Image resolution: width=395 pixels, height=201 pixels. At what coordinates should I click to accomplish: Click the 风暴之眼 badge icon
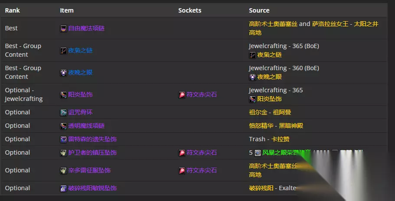tap(258, 153)
